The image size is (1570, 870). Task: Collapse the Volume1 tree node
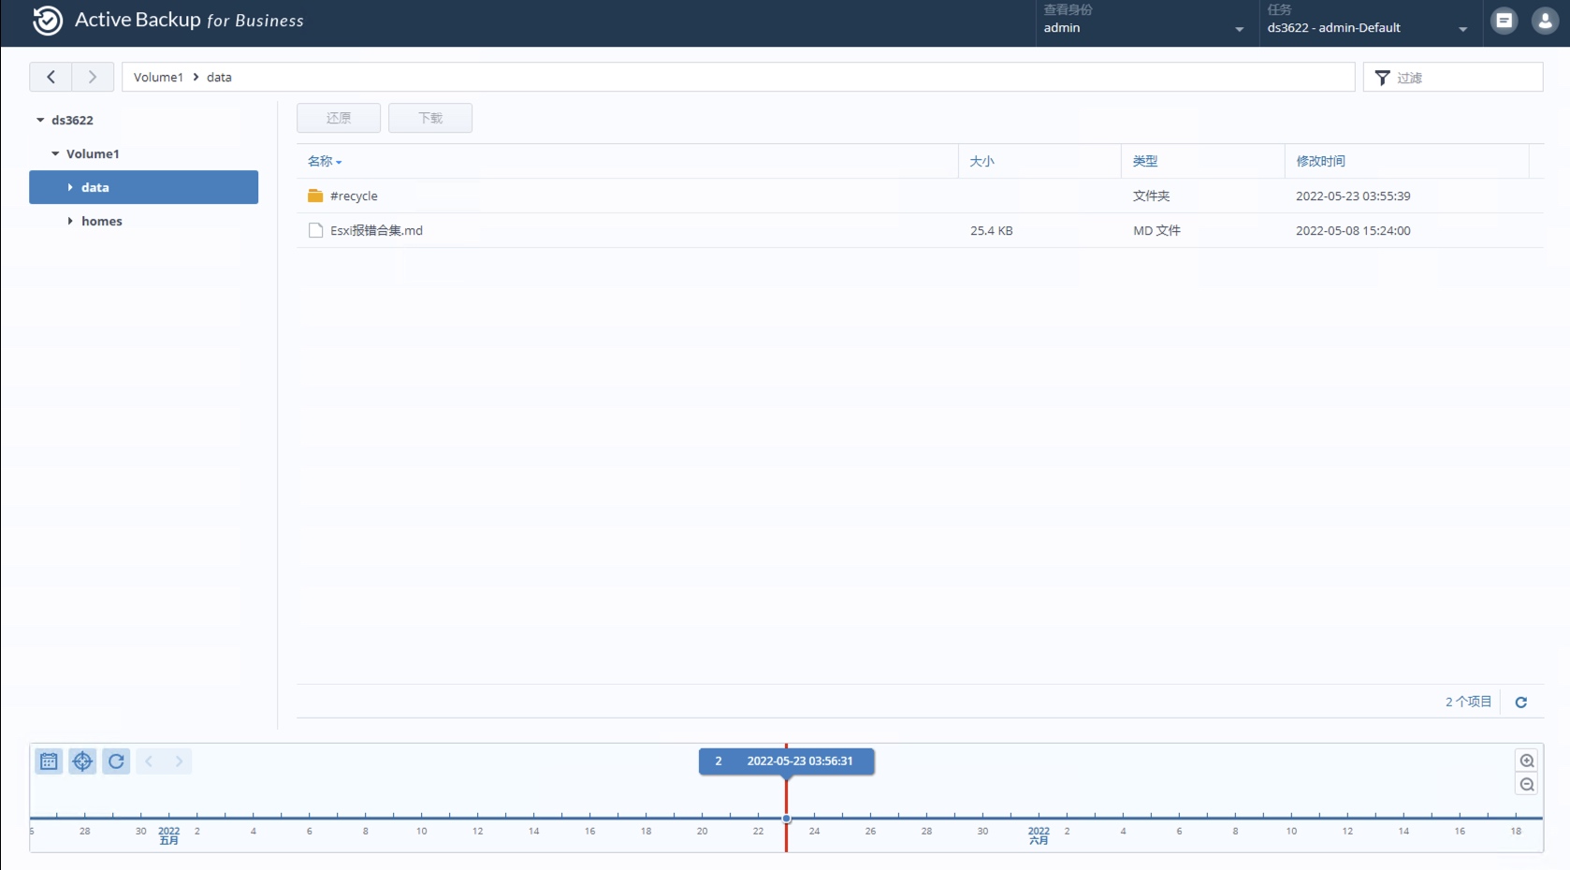(55, 153)
